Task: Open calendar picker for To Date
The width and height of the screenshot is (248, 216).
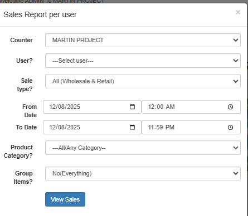Action: 132,127
